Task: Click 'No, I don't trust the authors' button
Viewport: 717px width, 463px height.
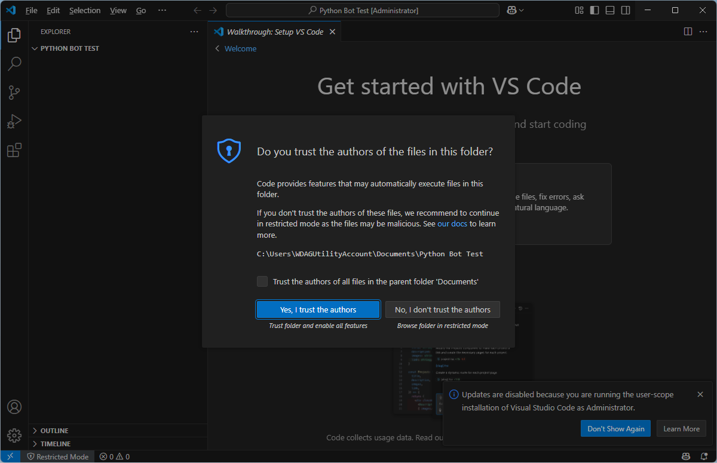Action: tap(443, 309)
